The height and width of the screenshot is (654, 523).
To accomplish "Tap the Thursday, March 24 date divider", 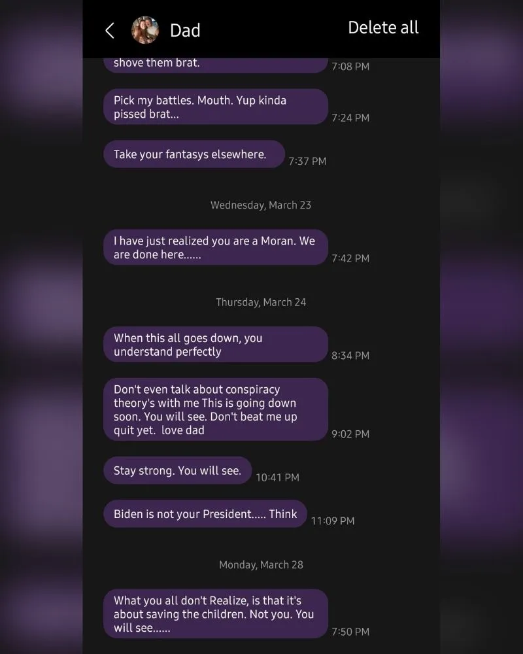I will coord(261,302).
